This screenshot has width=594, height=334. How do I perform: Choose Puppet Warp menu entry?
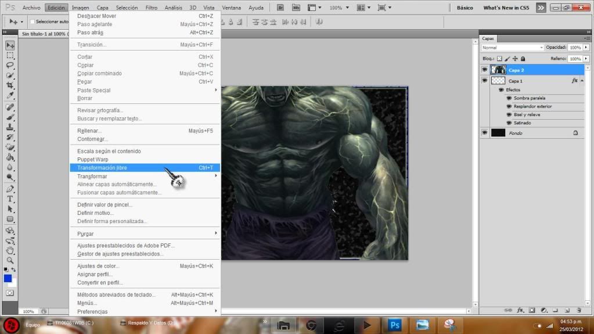tap(145, 160)
